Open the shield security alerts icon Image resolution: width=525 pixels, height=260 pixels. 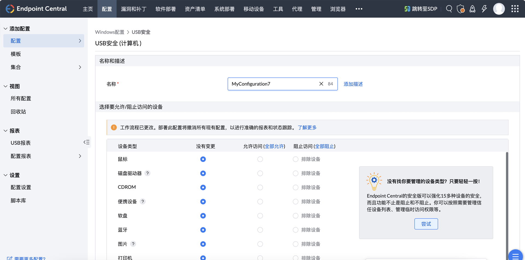pos(460,9)
